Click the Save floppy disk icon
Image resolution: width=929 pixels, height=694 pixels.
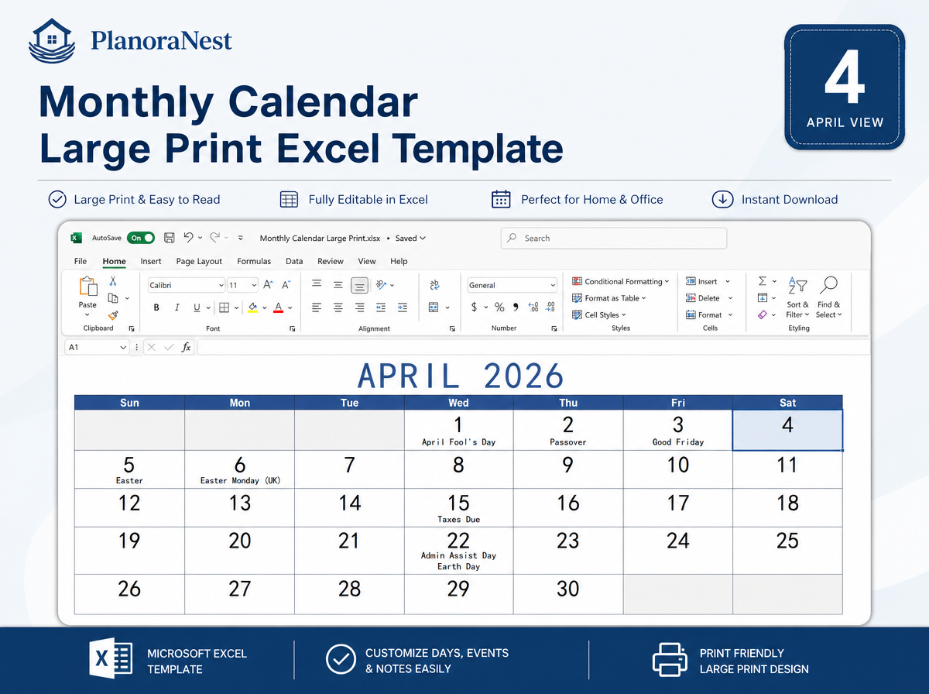coord(168,238)
